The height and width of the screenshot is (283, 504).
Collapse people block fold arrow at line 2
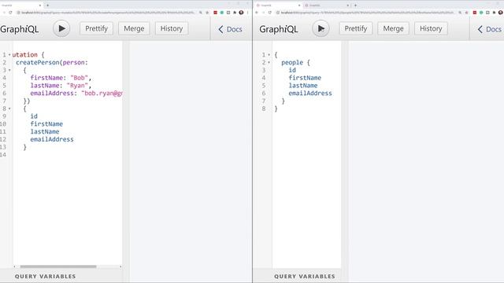coord(269,63)
